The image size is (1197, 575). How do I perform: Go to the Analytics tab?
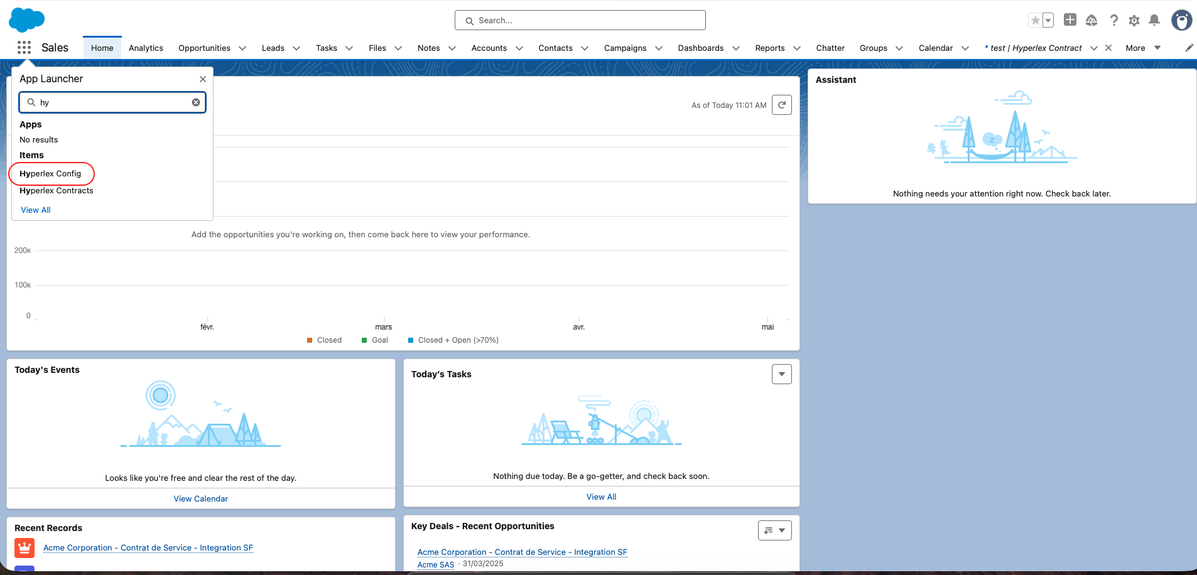pyautogui.click(x=146, y=48)
